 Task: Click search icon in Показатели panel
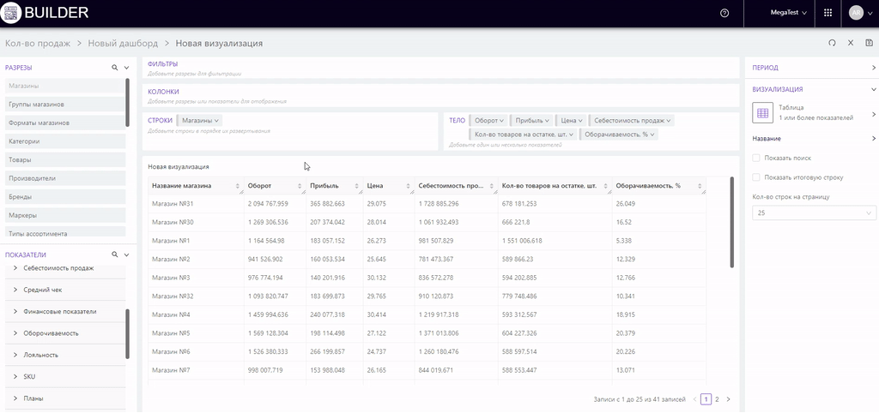pyautogui.click(x=114, y=254)
